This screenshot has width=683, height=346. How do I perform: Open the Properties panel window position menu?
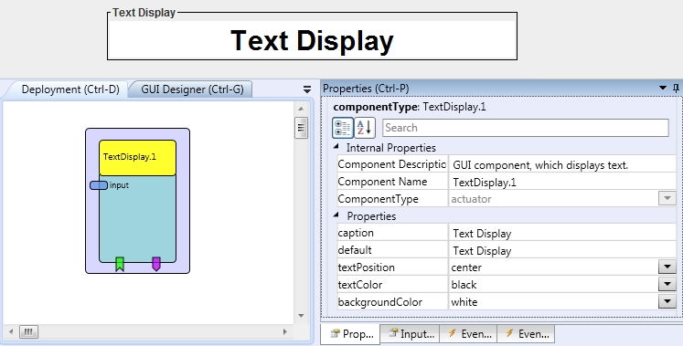pos(663,88)
